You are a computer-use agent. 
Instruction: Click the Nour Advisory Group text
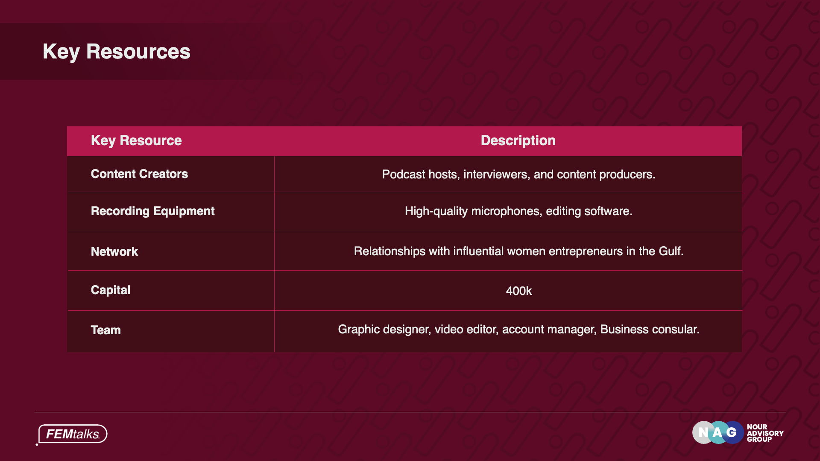click(x=765, y=433)
